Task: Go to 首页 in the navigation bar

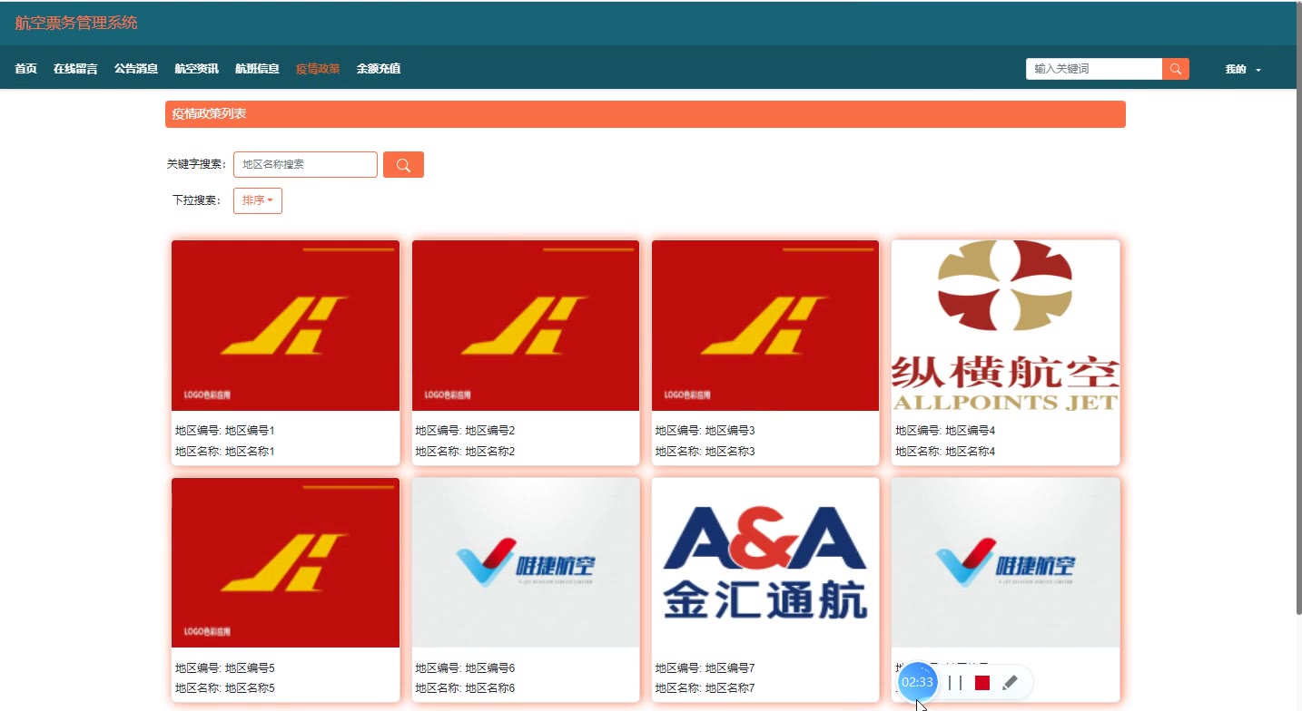Action: pyautogui.click(x=26, y=69)
